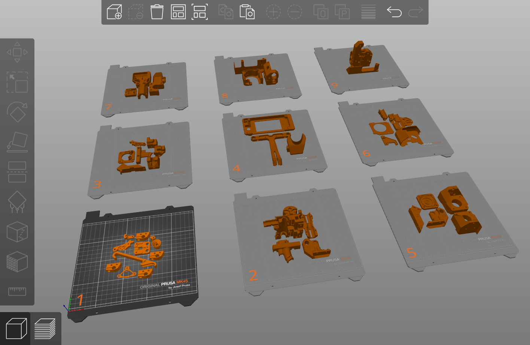
Task: Open the Seam painting tool
Action: coord(17,232)
